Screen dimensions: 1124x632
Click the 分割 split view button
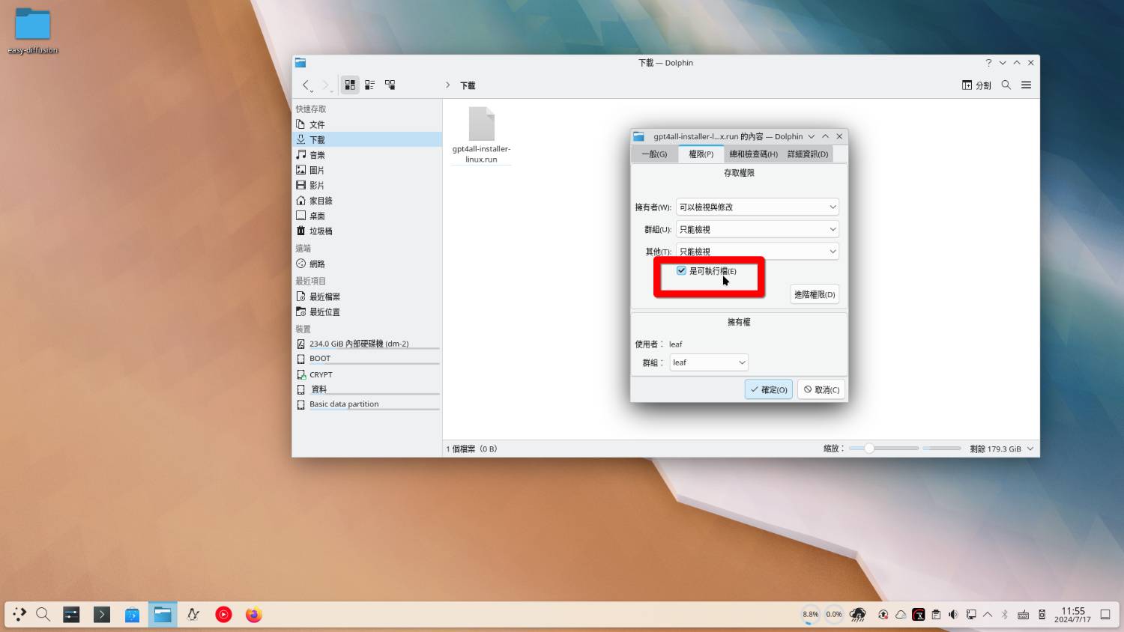pyautogui.click(x=976, y=85)
